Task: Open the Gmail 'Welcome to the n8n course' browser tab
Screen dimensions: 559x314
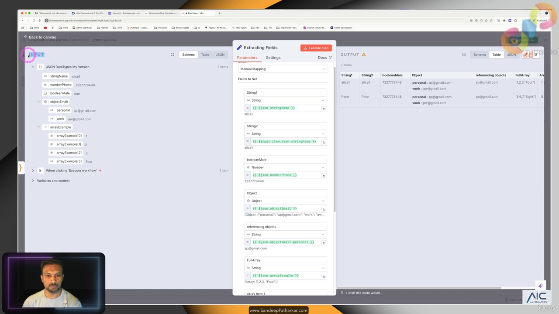Action: pyautogui.click(x=52, y=13)
